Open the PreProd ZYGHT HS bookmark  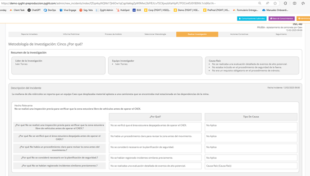216,10
